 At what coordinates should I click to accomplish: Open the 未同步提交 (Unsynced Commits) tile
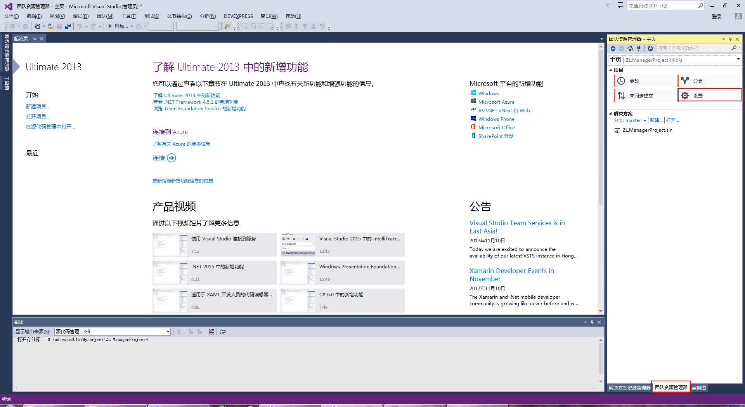tap(645, 96)
